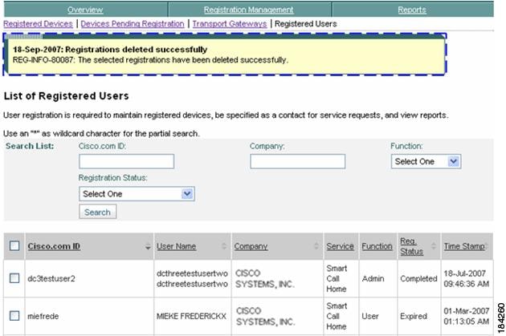
Task: Toggle the select-all header checkbox
Action: [14, 246]
